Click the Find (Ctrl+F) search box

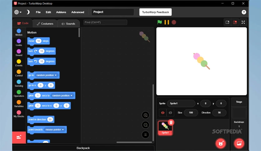point(105,22)
